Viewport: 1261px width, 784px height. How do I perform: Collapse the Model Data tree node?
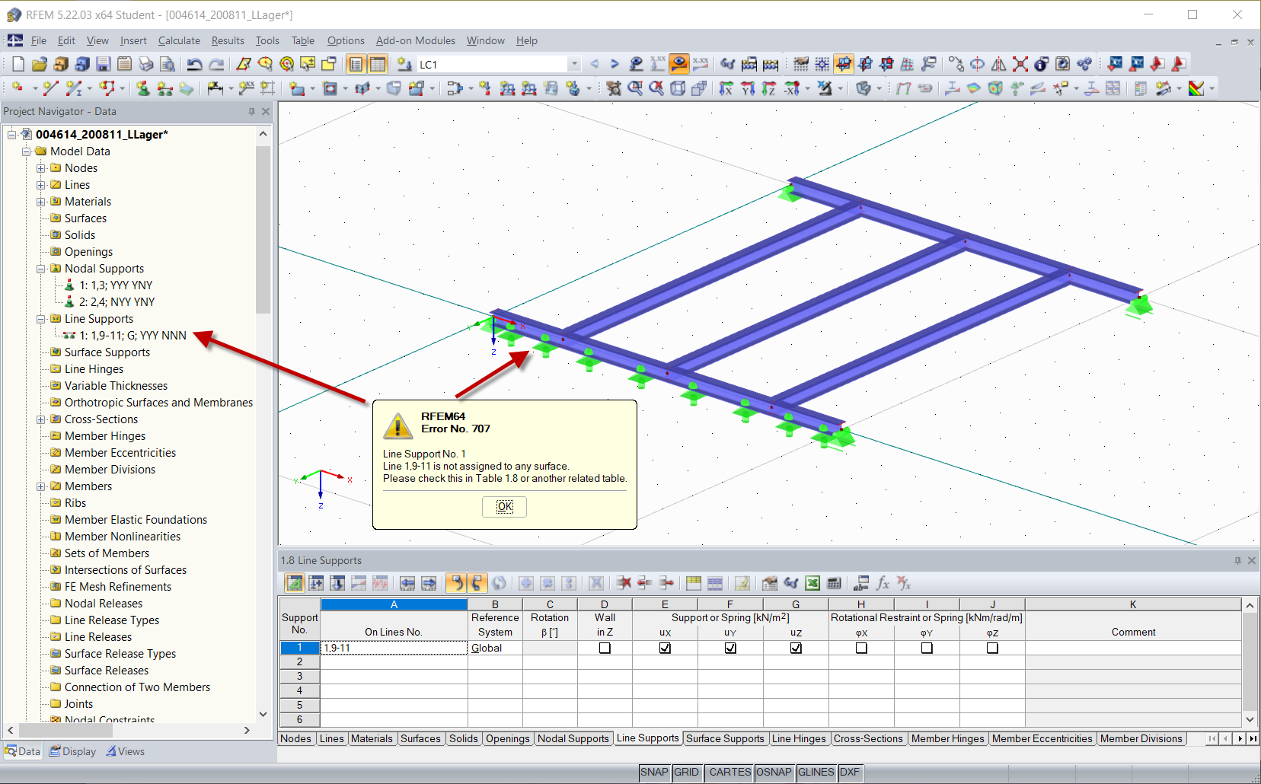pos(27,151)
